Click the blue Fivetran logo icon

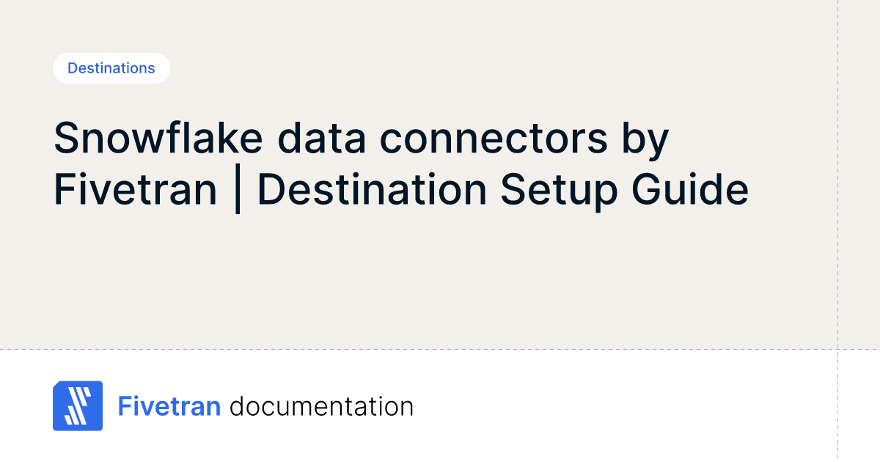78,406
